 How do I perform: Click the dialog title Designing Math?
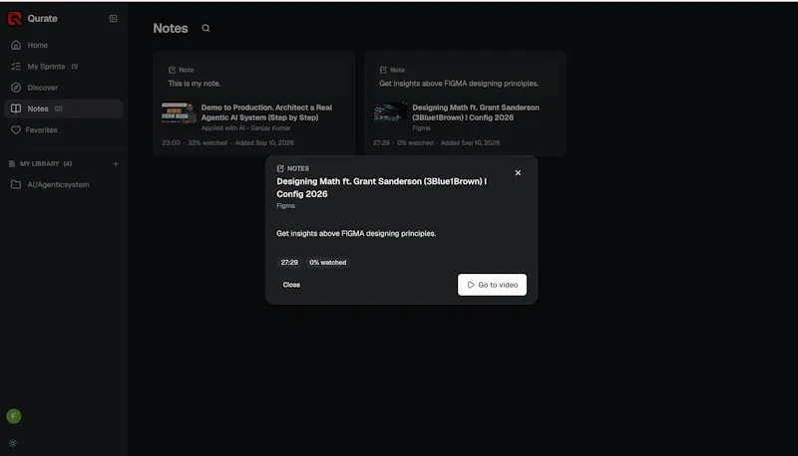[x=382, y=188]
